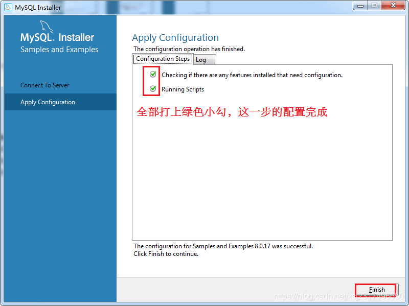Click the MySQL Installer title bar icon

coord(8,7)
